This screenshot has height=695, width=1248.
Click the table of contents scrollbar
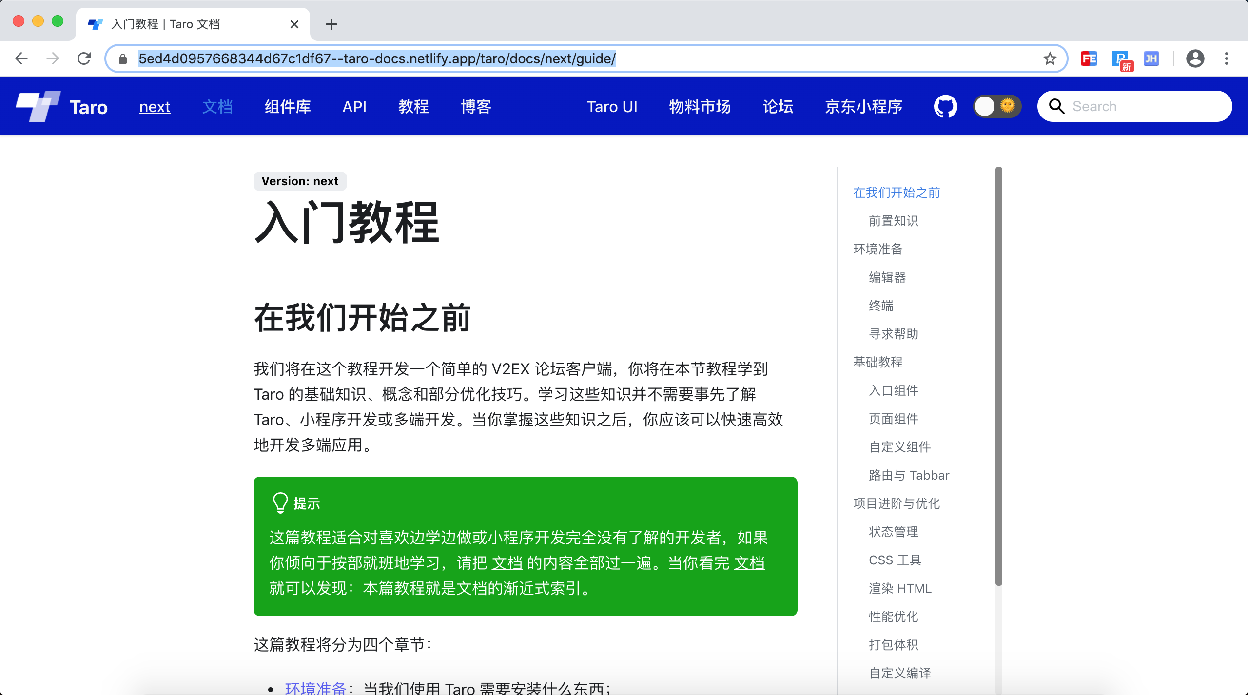coord(998,375)
